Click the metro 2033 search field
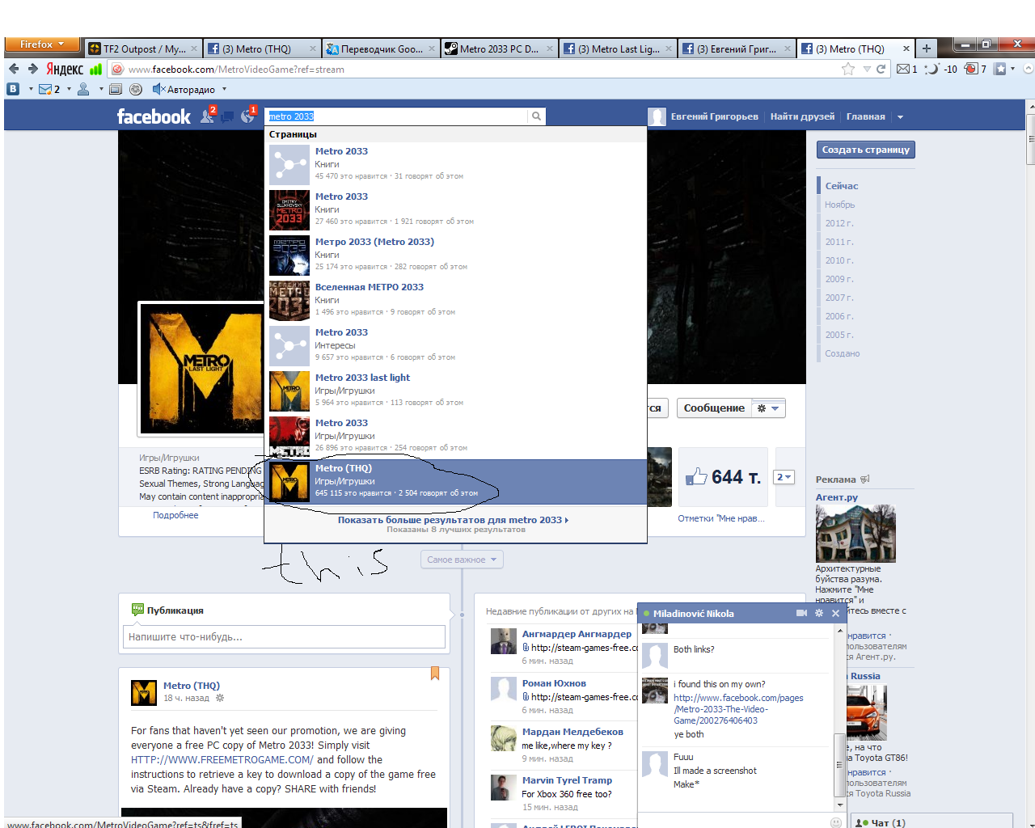 [x=397, y=116]
